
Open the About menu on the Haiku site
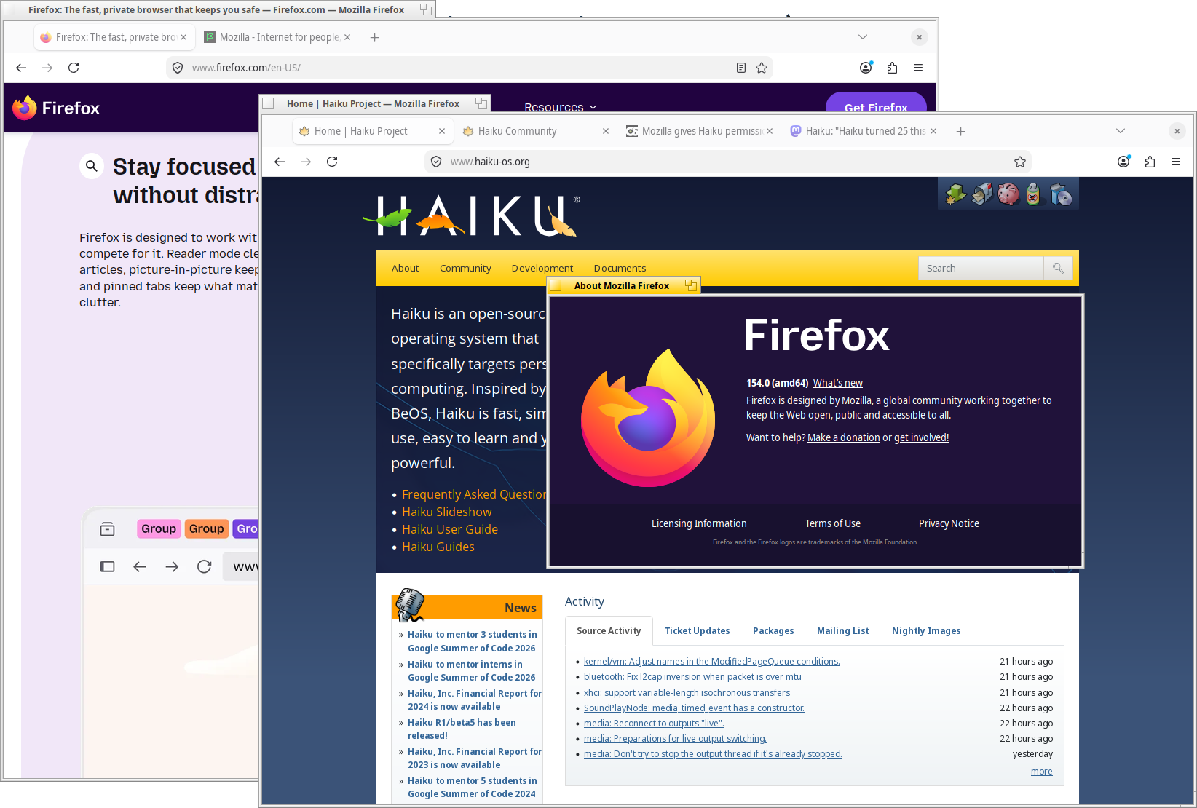click(x=405, y=268)
